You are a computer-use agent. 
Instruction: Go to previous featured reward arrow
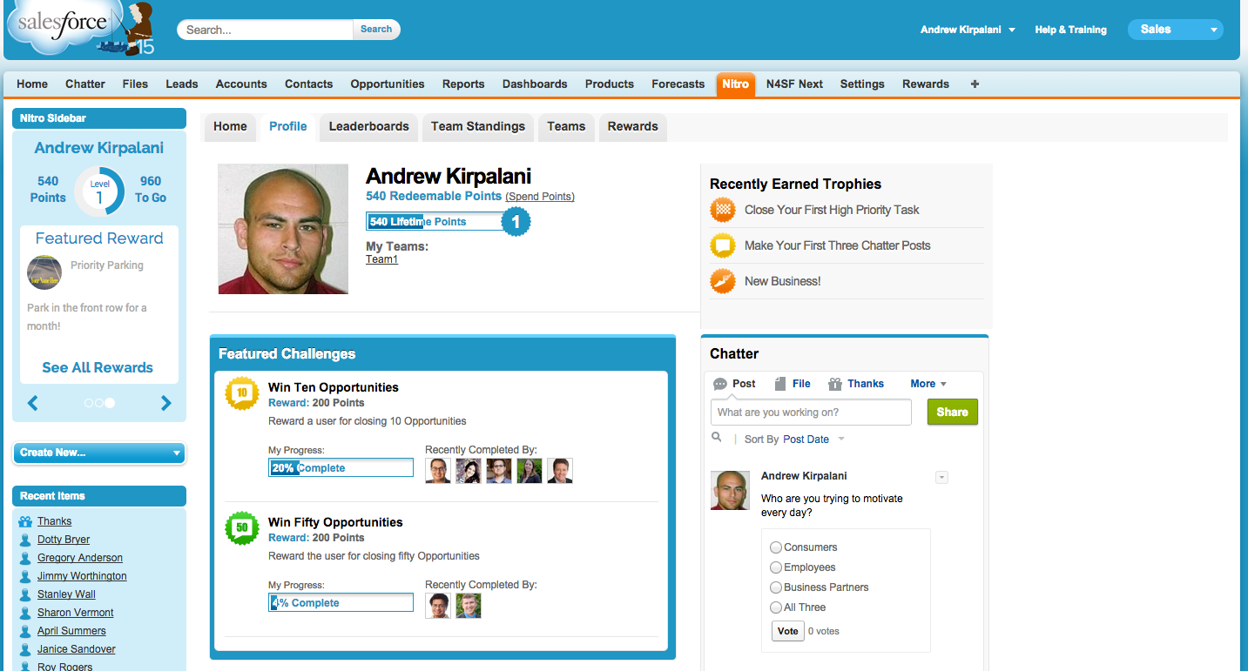coord(33,403)
